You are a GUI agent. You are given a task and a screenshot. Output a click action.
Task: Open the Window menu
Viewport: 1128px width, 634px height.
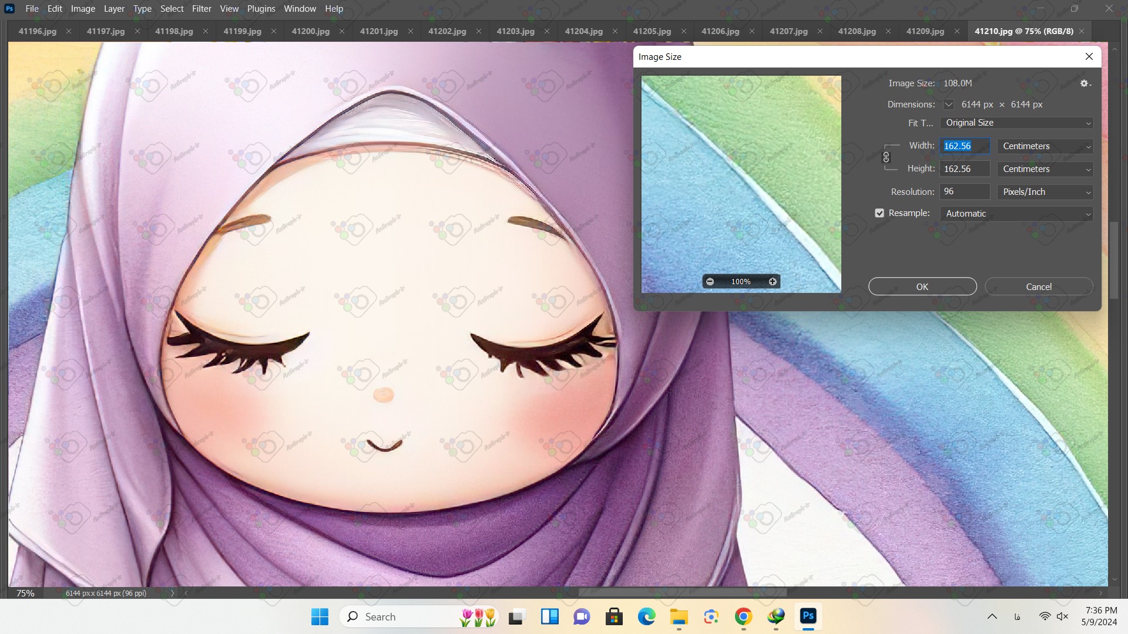300,8
